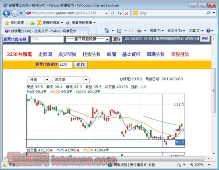Open the 日線 period dropdown

pos(39,80)
